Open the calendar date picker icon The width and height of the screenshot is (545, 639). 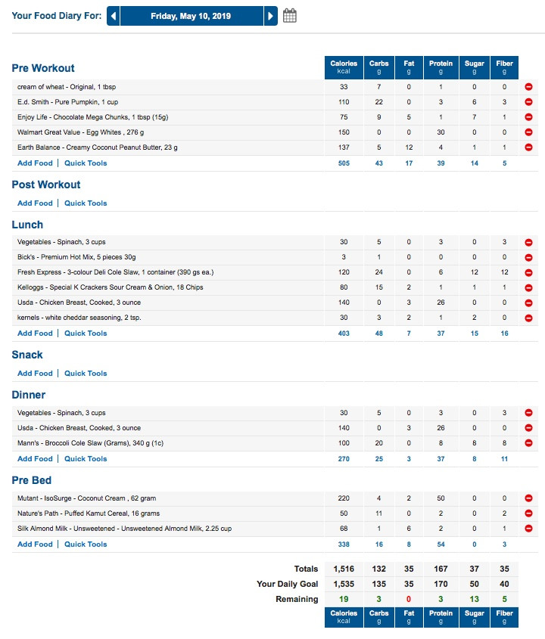(x=290, y=16)
